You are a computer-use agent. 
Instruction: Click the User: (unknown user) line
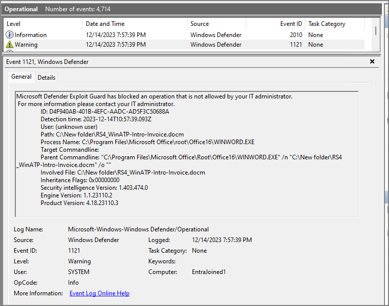click(69, 127)
